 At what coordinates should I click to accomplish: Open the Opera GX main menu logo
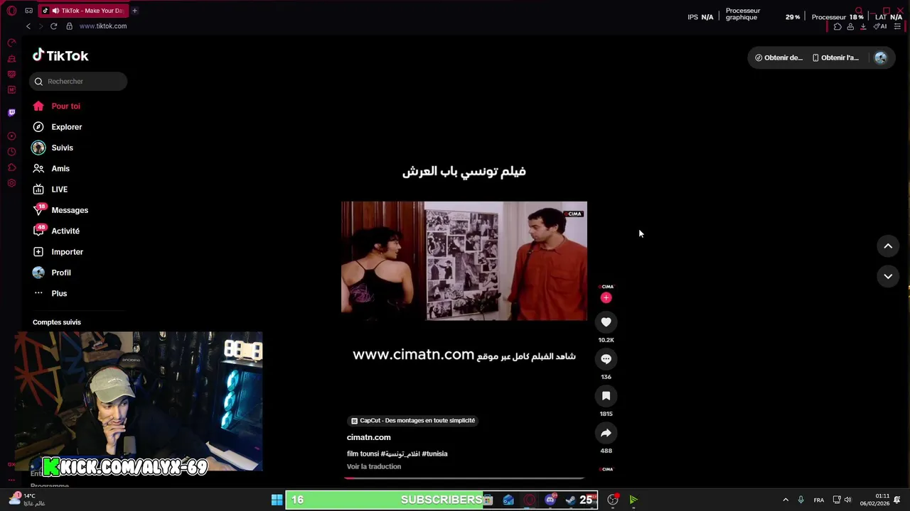(x=11, y=11)
